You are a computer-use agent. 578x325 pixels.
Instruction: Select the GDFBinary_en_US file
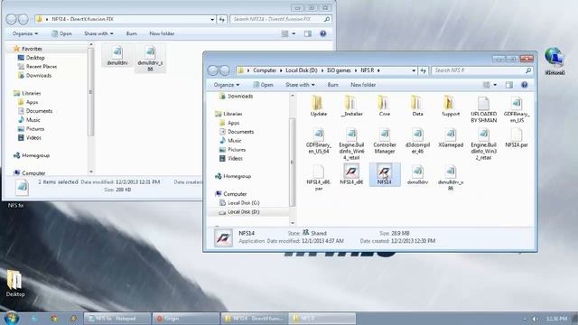(517, 109)
